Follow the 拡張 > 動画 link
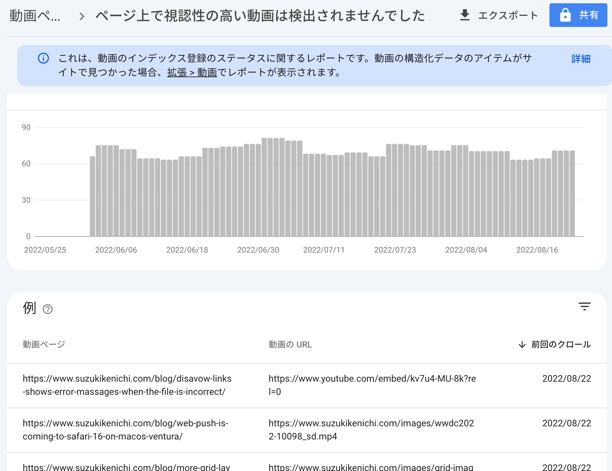This screenshot has width=612, height=471. point(192,72)
